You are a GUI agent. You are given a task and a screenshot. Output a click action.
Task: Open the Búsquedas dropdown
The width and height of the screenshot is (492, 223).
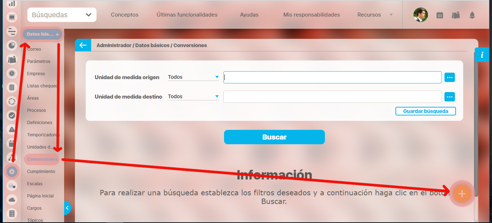click(x=62, y=15)
